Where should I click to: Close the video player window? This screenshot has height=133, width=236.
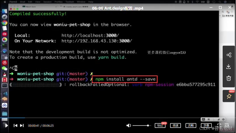point(230,7)
